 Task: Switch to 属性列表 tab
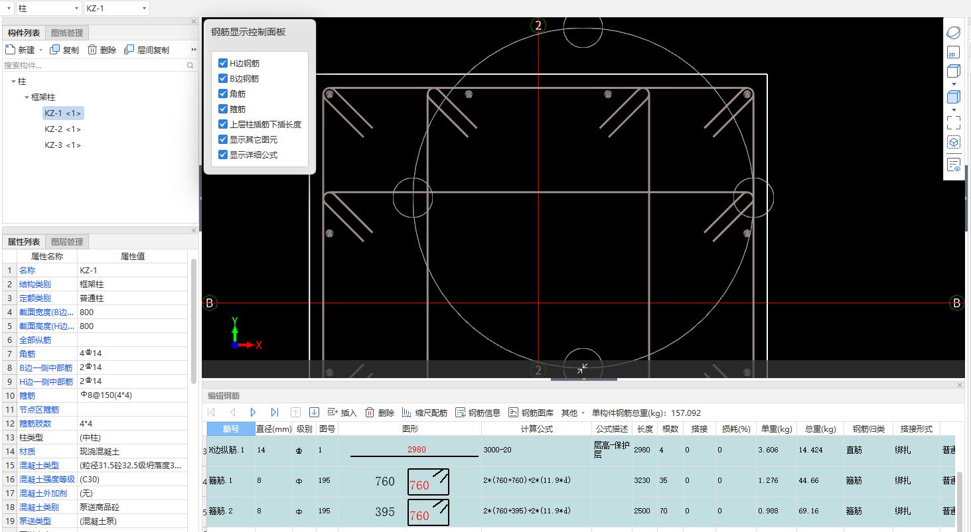point(24,242)
